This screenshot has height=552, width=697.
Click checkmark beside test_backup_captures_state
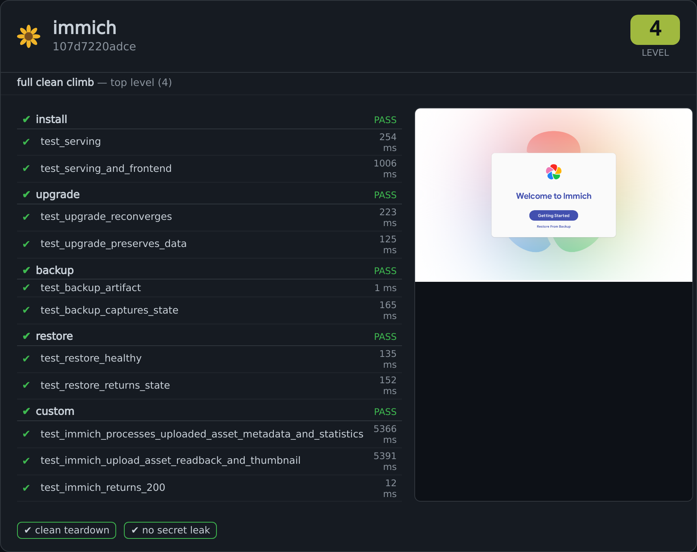26,310
